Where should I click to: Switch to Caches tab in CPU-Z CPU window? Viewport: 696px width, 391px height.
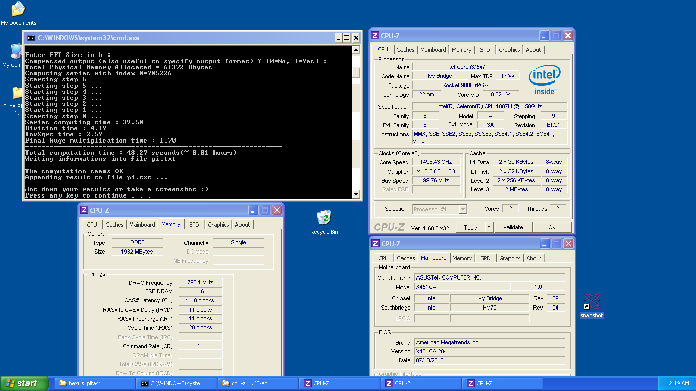pyautogui.click(x=406, y=50)
